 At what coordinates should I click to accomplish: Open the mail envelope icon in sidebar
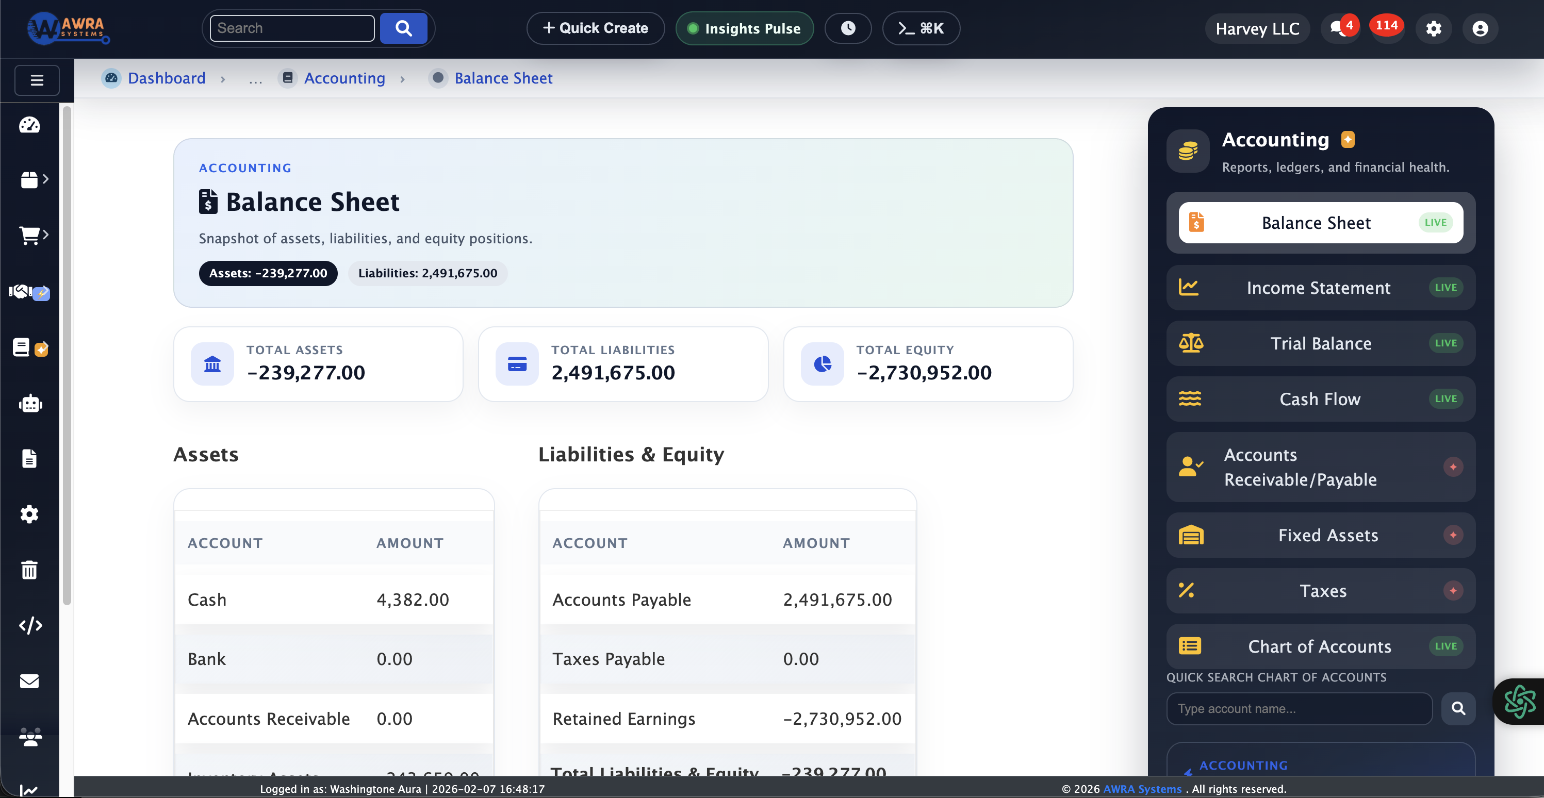pyautogui.click(x=29, y=681)
